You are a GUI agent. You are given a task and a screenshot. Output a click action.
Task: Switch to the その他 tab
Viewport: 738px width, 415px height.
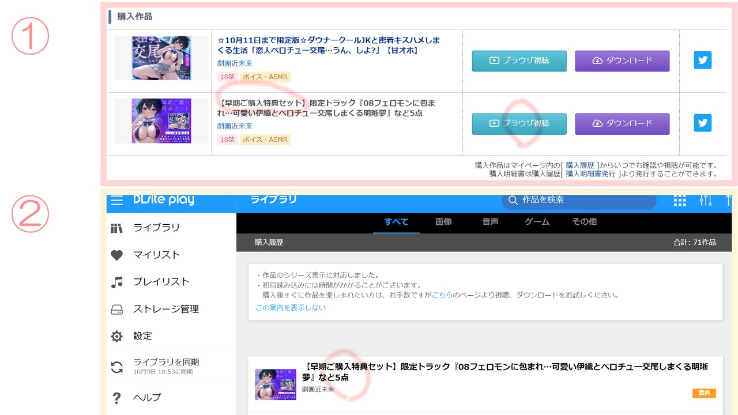[x=584, y=222]
